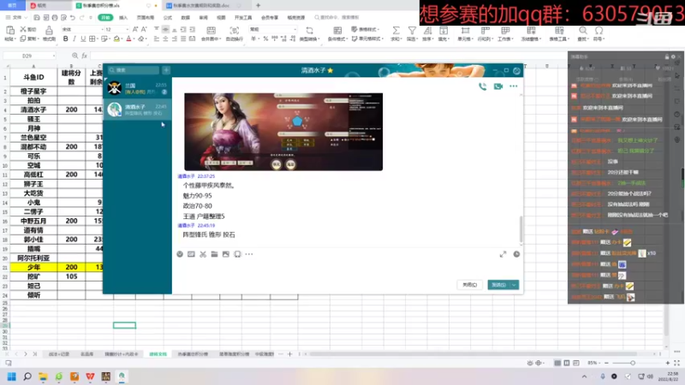
Task: Click the screenshot scissors icon in QQ chat
Action: tap(203, 254)
